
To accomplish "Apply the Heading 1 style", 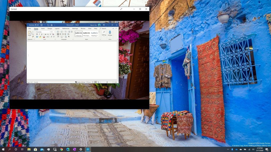I will click(94, 34).
